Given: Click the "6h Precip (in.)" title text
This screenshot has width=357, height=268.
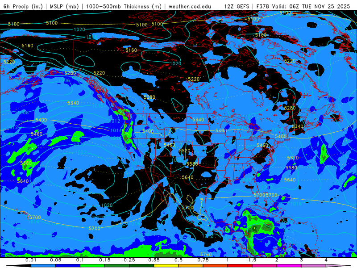Looking at the screenshot, I should [23, 6].
